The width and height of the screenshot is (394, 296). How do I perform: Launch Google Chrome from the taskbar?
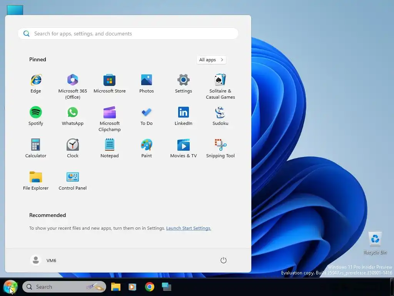(x=150, y=287)
